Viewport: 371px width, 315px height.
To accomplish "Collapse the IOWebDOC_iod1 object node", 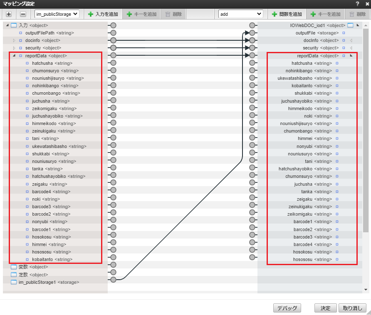I will (358, 25).
